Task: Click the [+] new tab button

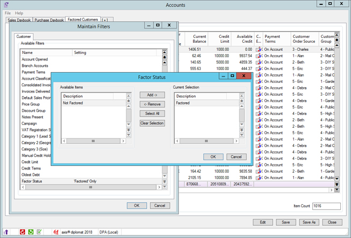Action: click(x=104, y=20)
